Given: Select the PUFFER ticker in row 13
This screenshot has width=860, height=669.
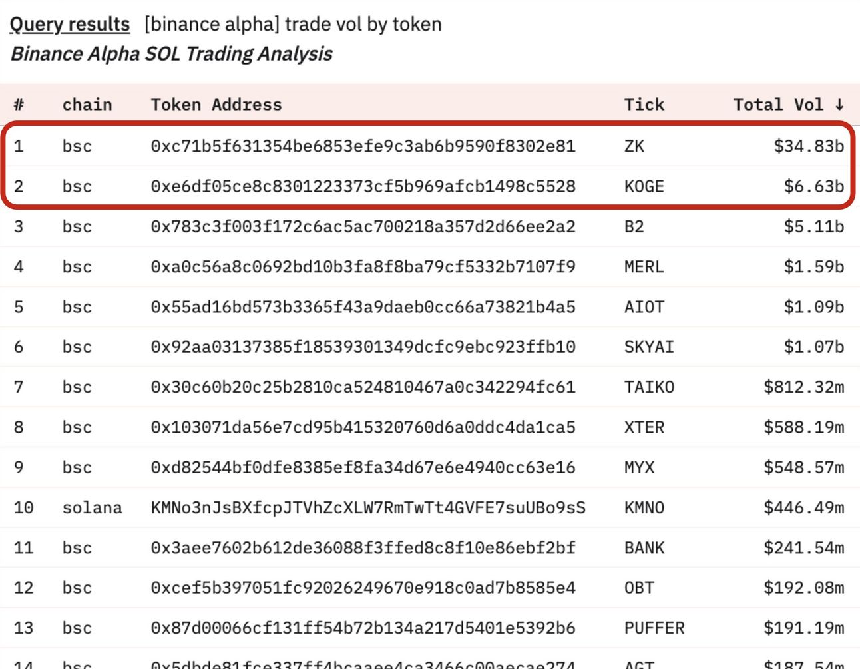Looking at the screenshot, I should [654, 628].
